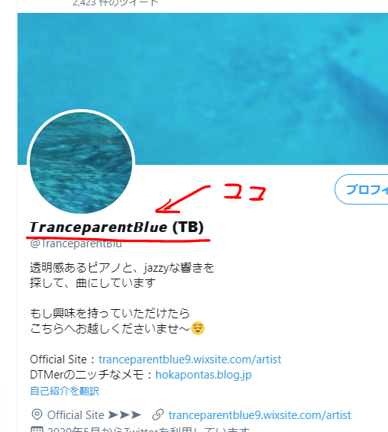Click the red hand-drawn arrow

click(x=183, y=199)
